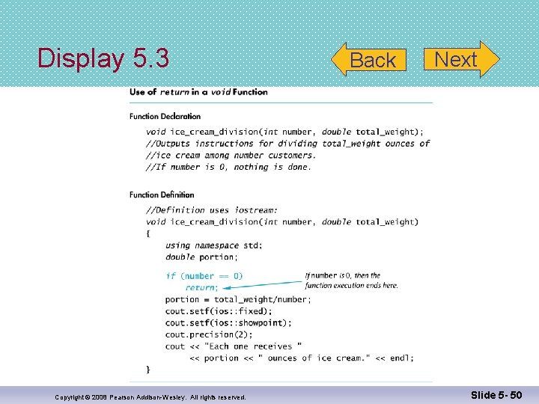Click the line 'cout.precision(2);'

(x=209, y=334)
